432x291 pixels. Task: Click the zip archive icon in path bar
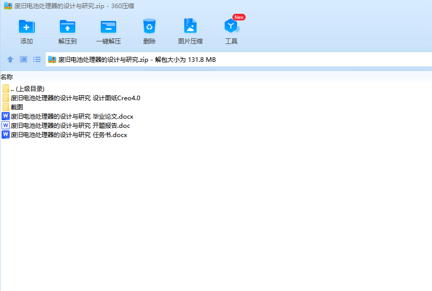coord(52,59)
